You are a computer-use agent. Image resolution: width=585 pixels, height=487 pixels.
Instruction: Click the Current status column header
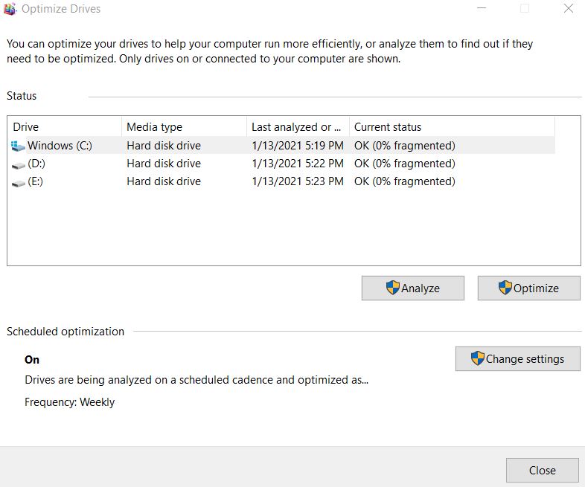click(x=453, y=127)
